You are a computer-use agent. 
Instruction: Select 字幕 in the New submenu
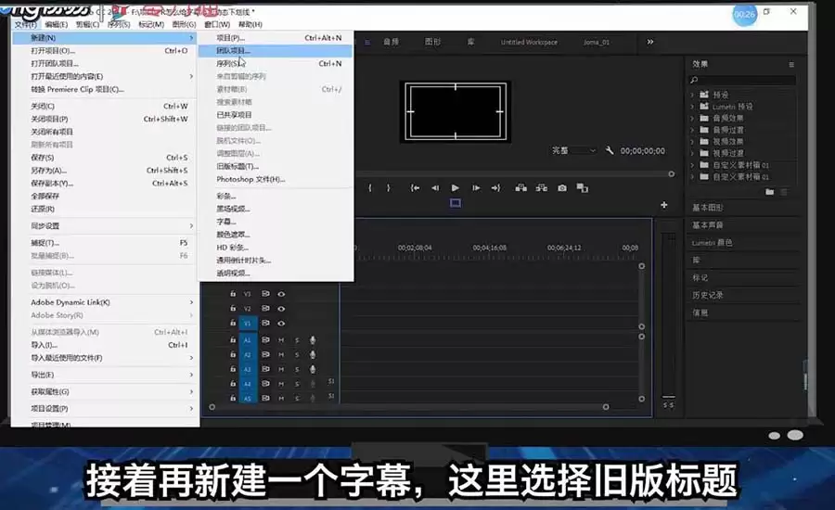point(226,222)
